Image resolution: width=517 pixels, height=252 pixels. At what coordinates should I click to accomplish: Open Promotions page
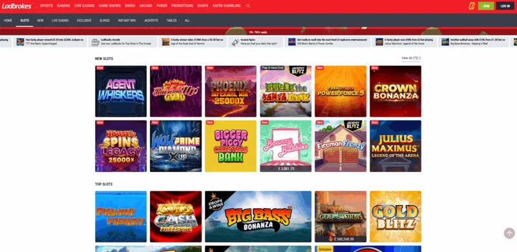point(182,6)
